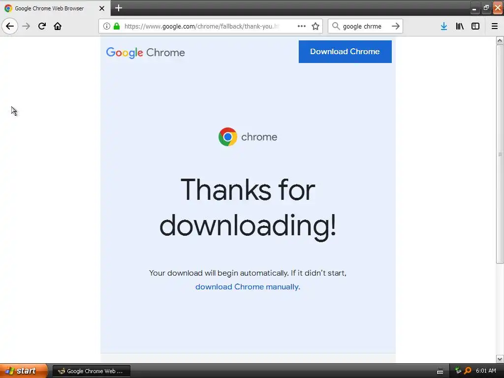The height and width of the screenshot is (378, 504).
Task: Click the vertical scrollbar thumb
Action: 500,154
